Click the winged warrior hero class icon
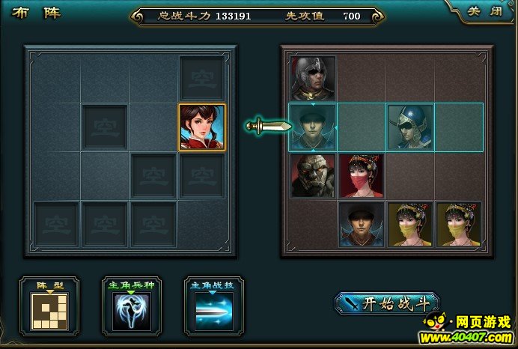 click(x=132, y=312)
